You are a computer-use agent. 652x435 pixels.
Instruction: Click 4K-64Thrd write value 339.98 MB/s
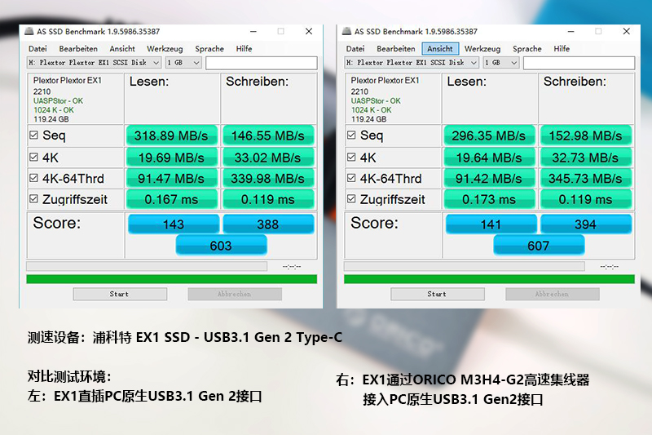click(x=268, y=178)
